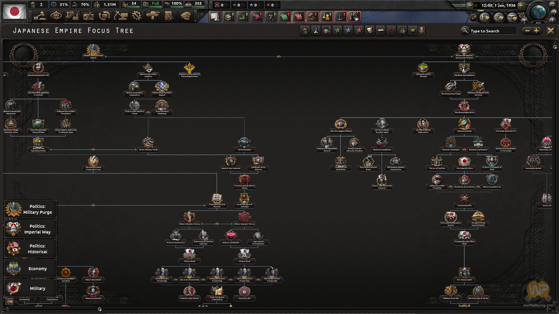Zoom in focus tree with plus button
559x314 pixels.
tap(537, 31)
